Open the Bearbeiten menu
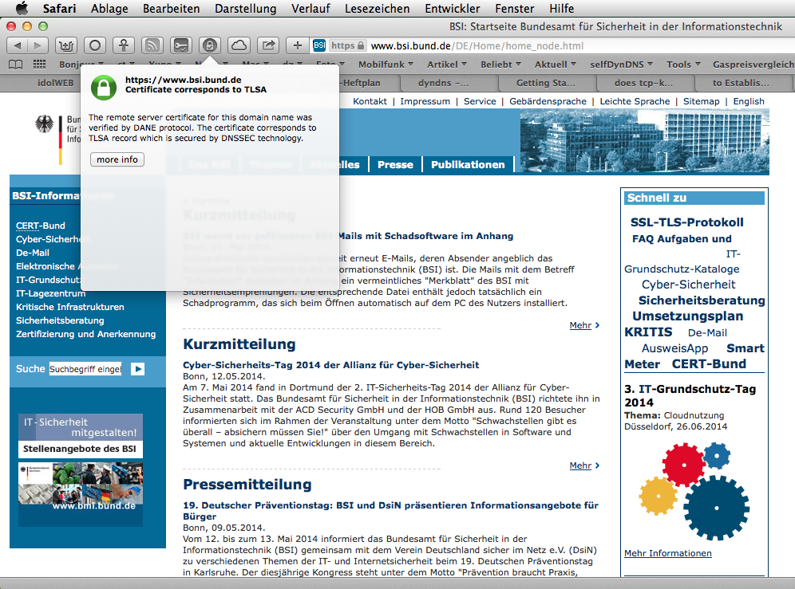Viewport: 795px width, 589px height. point(172,9)
